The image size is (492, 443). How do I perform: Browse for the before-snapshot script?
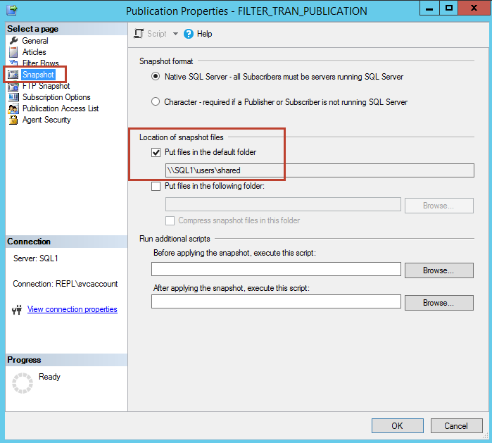click(439, 270)
